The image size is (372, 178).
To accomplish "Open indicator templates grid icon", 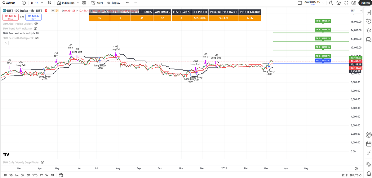I will (84, 3).
